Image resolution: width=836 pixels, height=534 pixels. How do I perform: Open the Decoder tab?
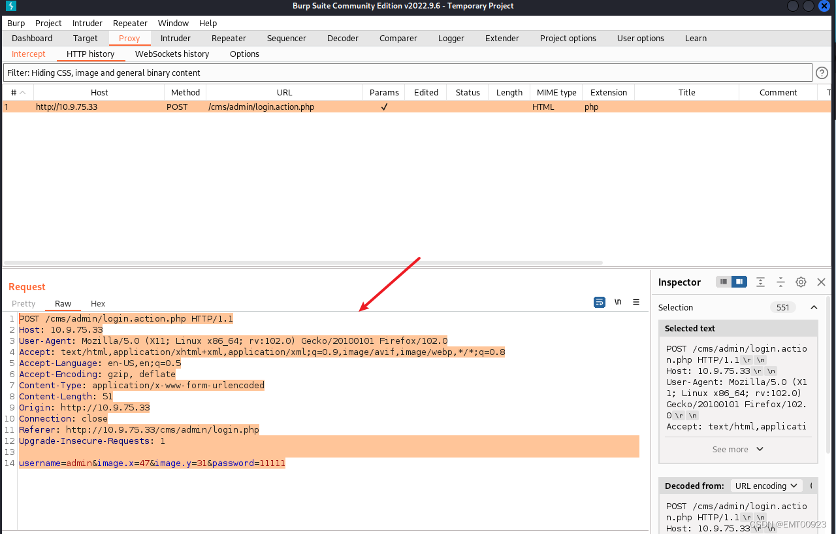(x=343, y=38)
